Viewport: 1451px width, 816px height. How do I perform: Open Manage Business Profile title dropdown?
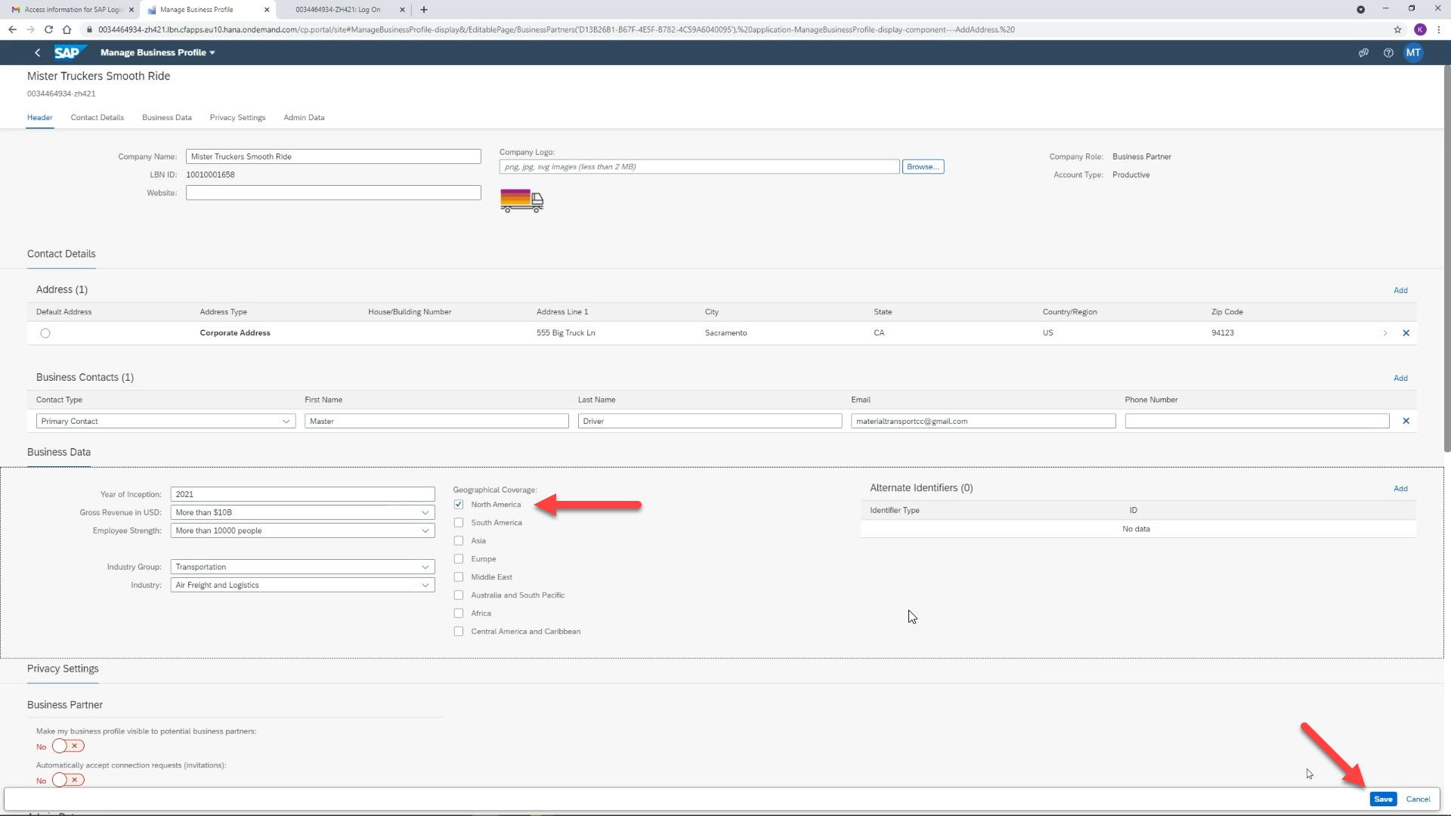tap(158, 53)
